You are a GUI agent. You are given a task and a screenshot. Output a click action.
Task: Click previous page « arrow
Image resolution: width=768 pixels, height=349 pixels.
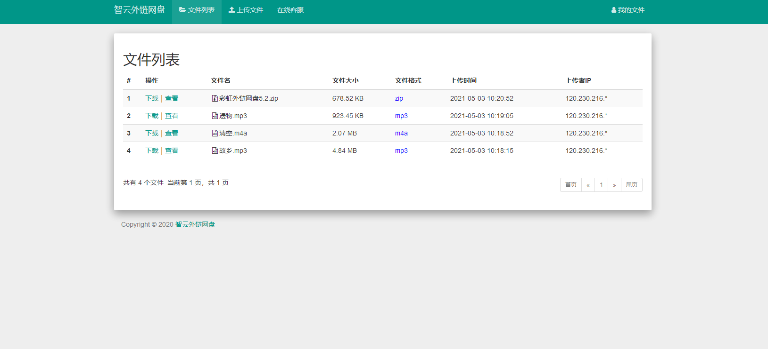pos(588,185)
